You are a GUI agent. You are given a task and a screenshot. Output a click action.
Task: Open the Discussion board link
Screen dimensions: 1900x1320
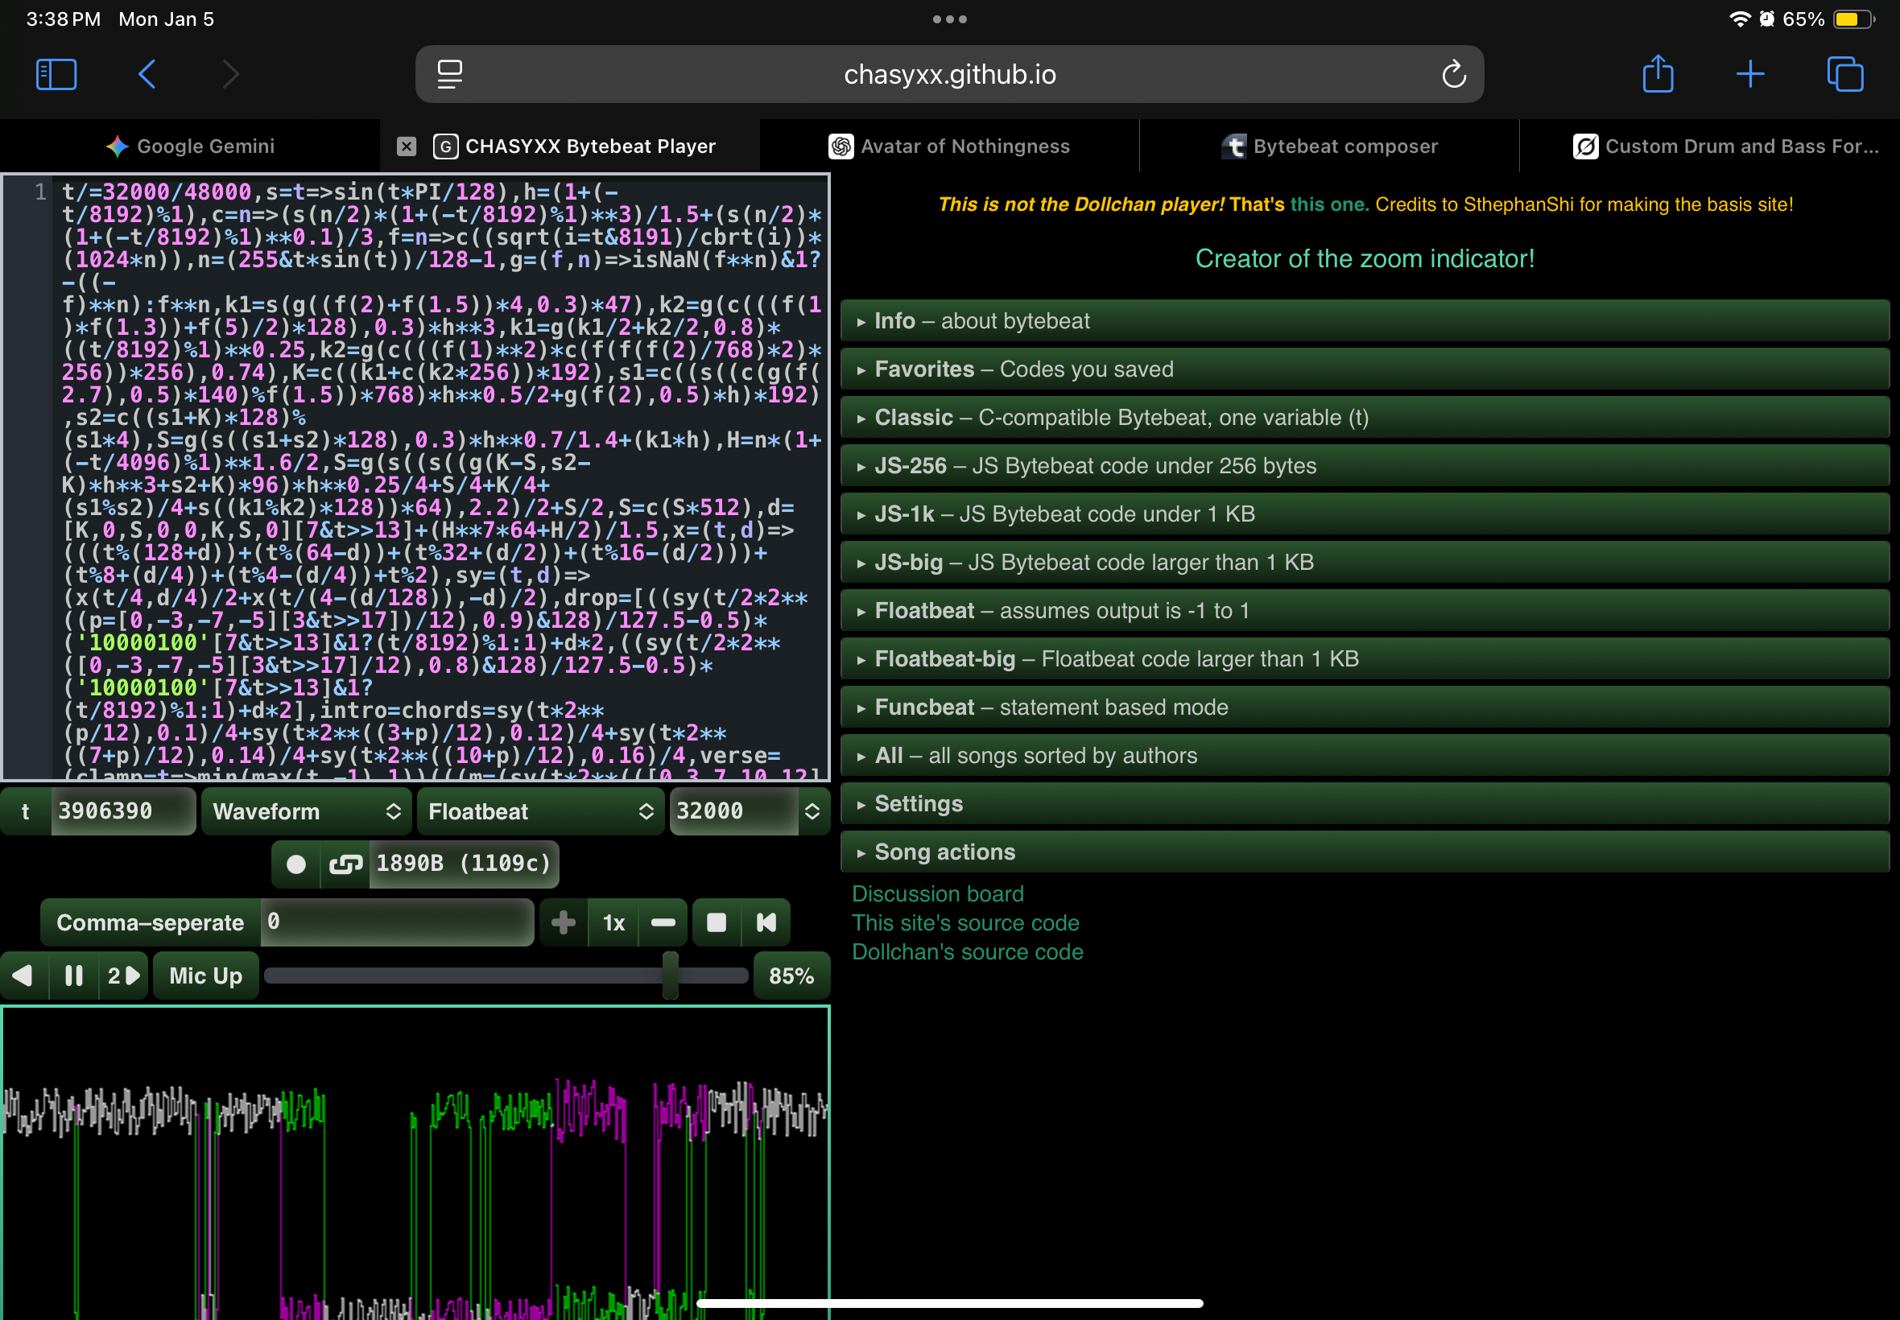[937, 894]
